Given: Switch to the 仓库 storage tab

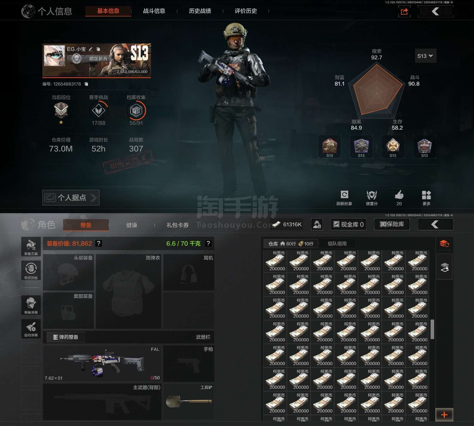Looking at the screenshot, I should 291,244.
